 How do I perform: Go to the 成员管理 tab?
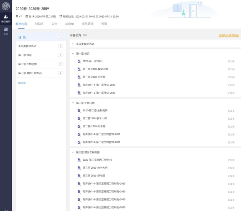87,24
